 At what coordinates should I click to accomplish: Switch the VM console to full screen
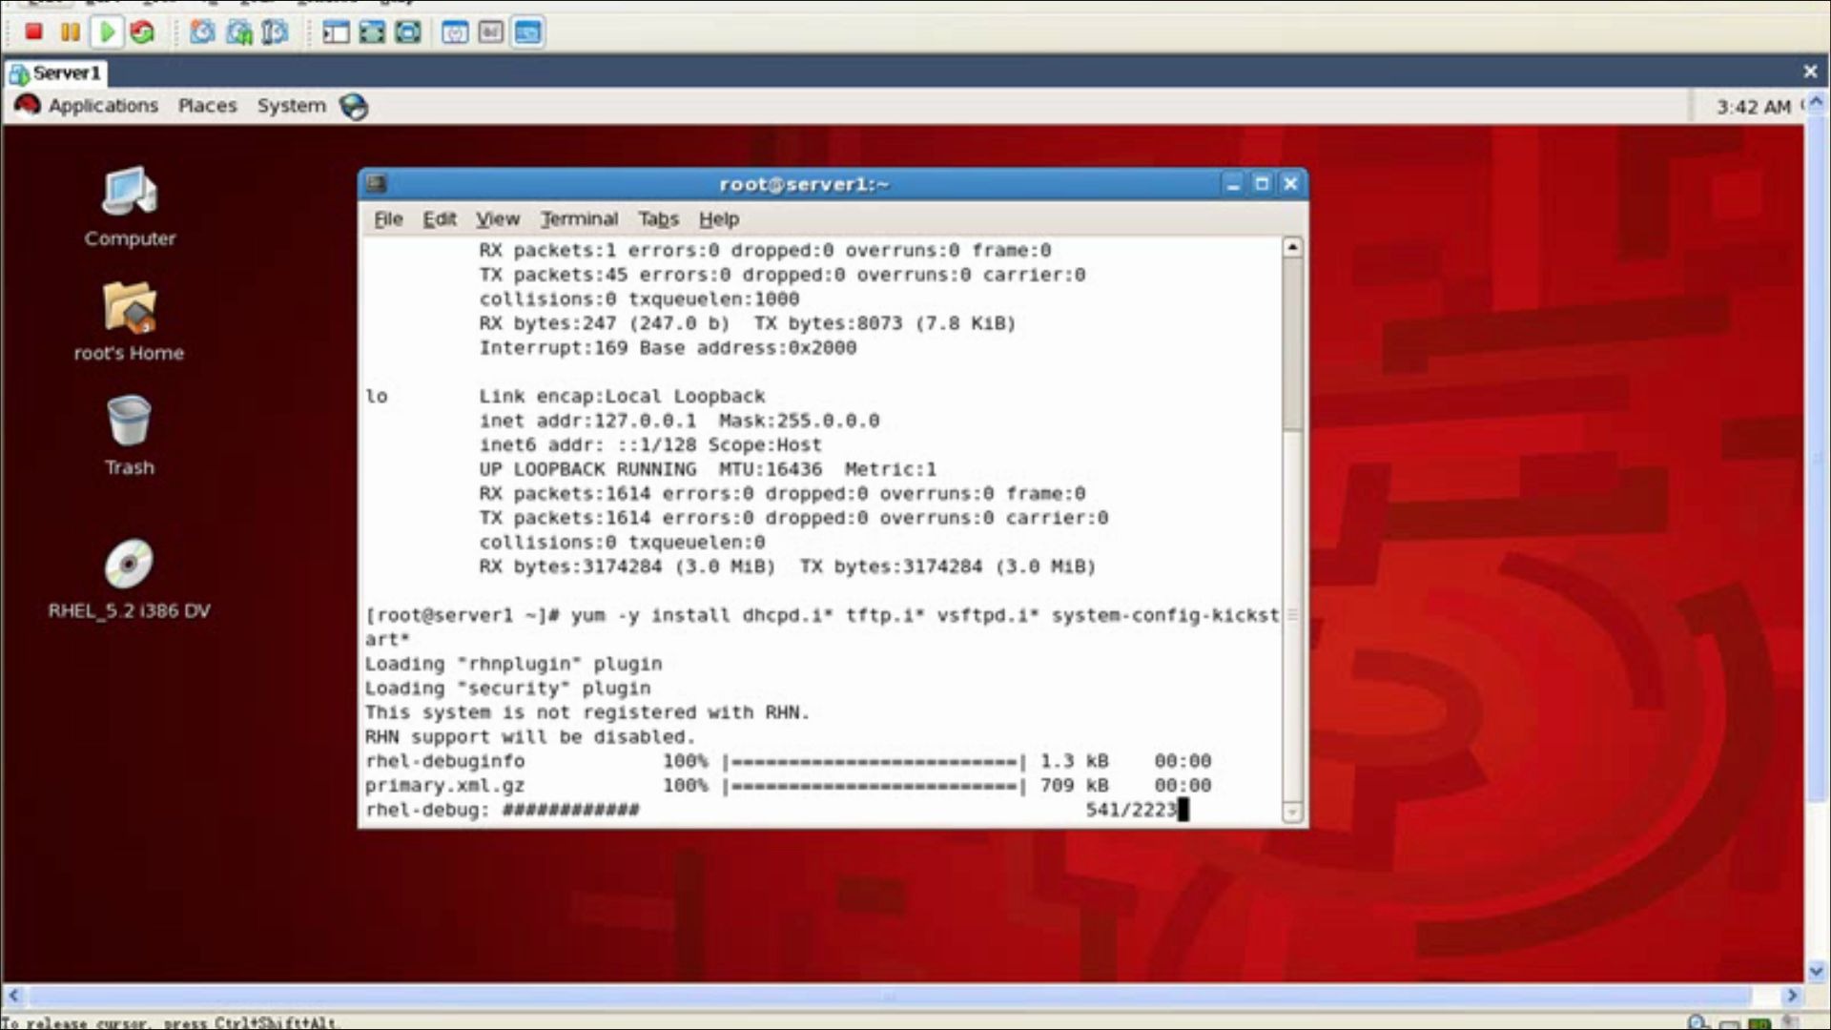(x=372, y=31)
